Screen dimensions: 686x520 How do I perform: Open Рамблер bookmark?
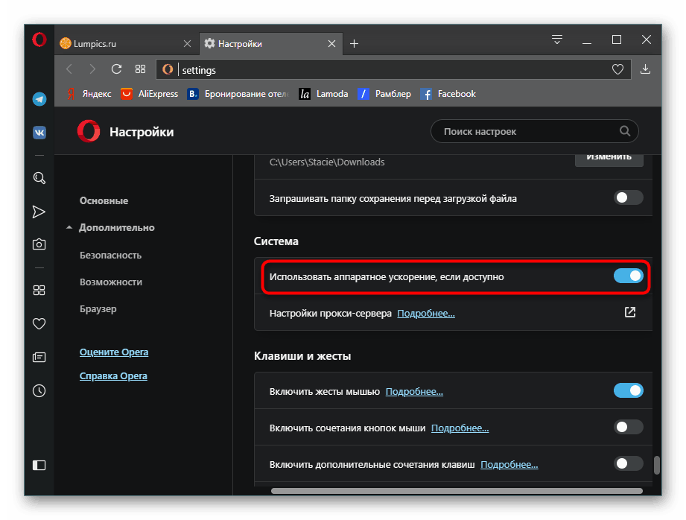384,94
